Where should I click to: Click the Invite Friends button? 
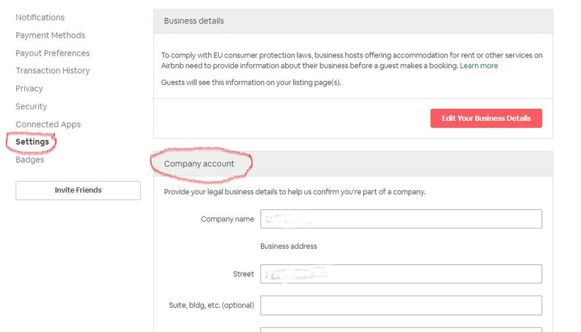tap(78, 190)
